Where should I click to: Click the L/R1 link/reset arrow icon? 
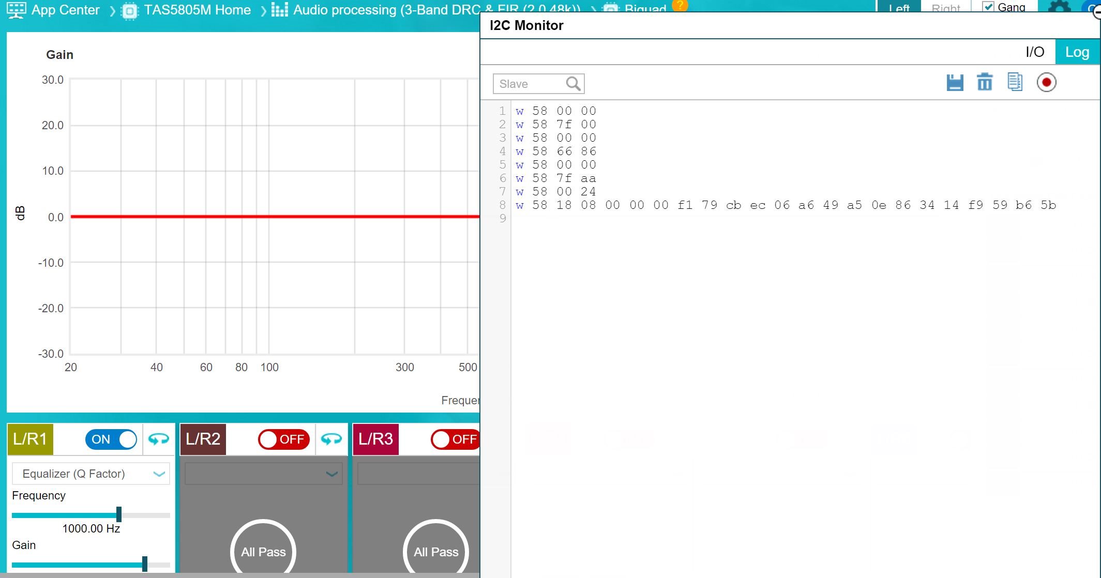(158, 439)
